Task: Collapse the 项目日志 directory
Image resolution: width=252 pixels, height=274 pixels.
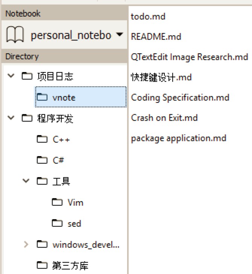Action: (11, 77)
